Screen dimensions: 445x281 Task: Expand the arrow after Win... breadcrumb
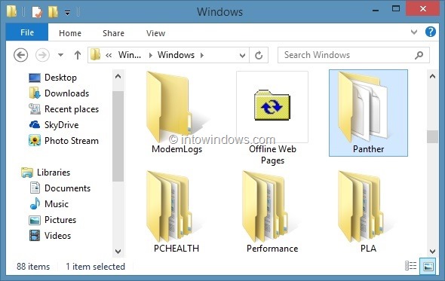(x=151, y=55)
